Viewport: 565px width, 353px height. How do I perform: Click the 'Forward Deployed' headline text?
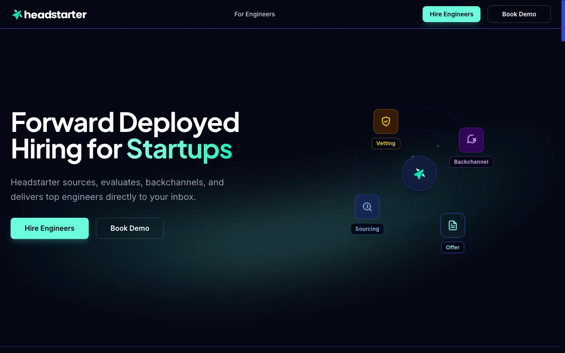(125, 122)
